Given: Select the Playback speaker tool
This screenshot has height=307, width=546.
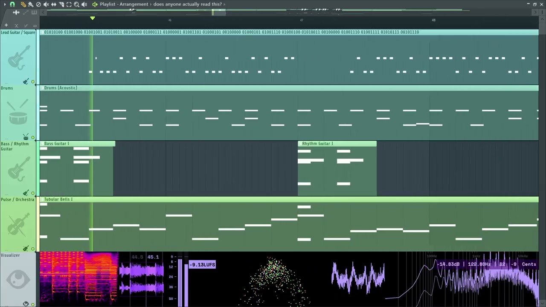Looking at the screenshot, I should point(84,5).
